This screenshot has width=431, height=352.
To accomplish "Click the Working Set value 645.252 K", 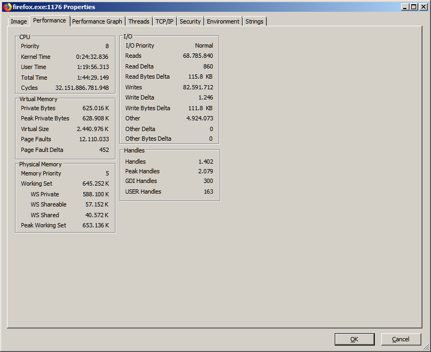I will pos(96,183).
